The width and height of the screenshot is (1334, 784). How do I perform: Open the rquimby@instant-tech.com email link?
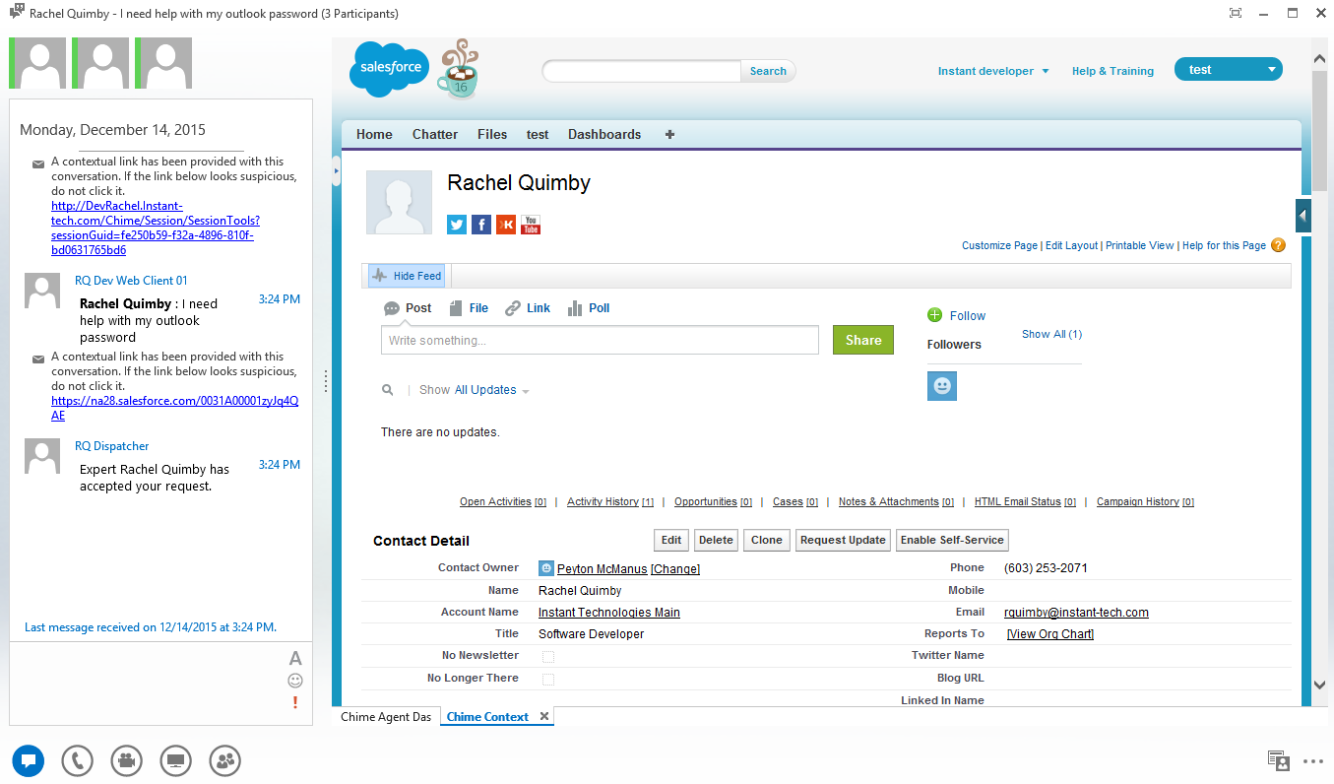(x=1076, y=613)
